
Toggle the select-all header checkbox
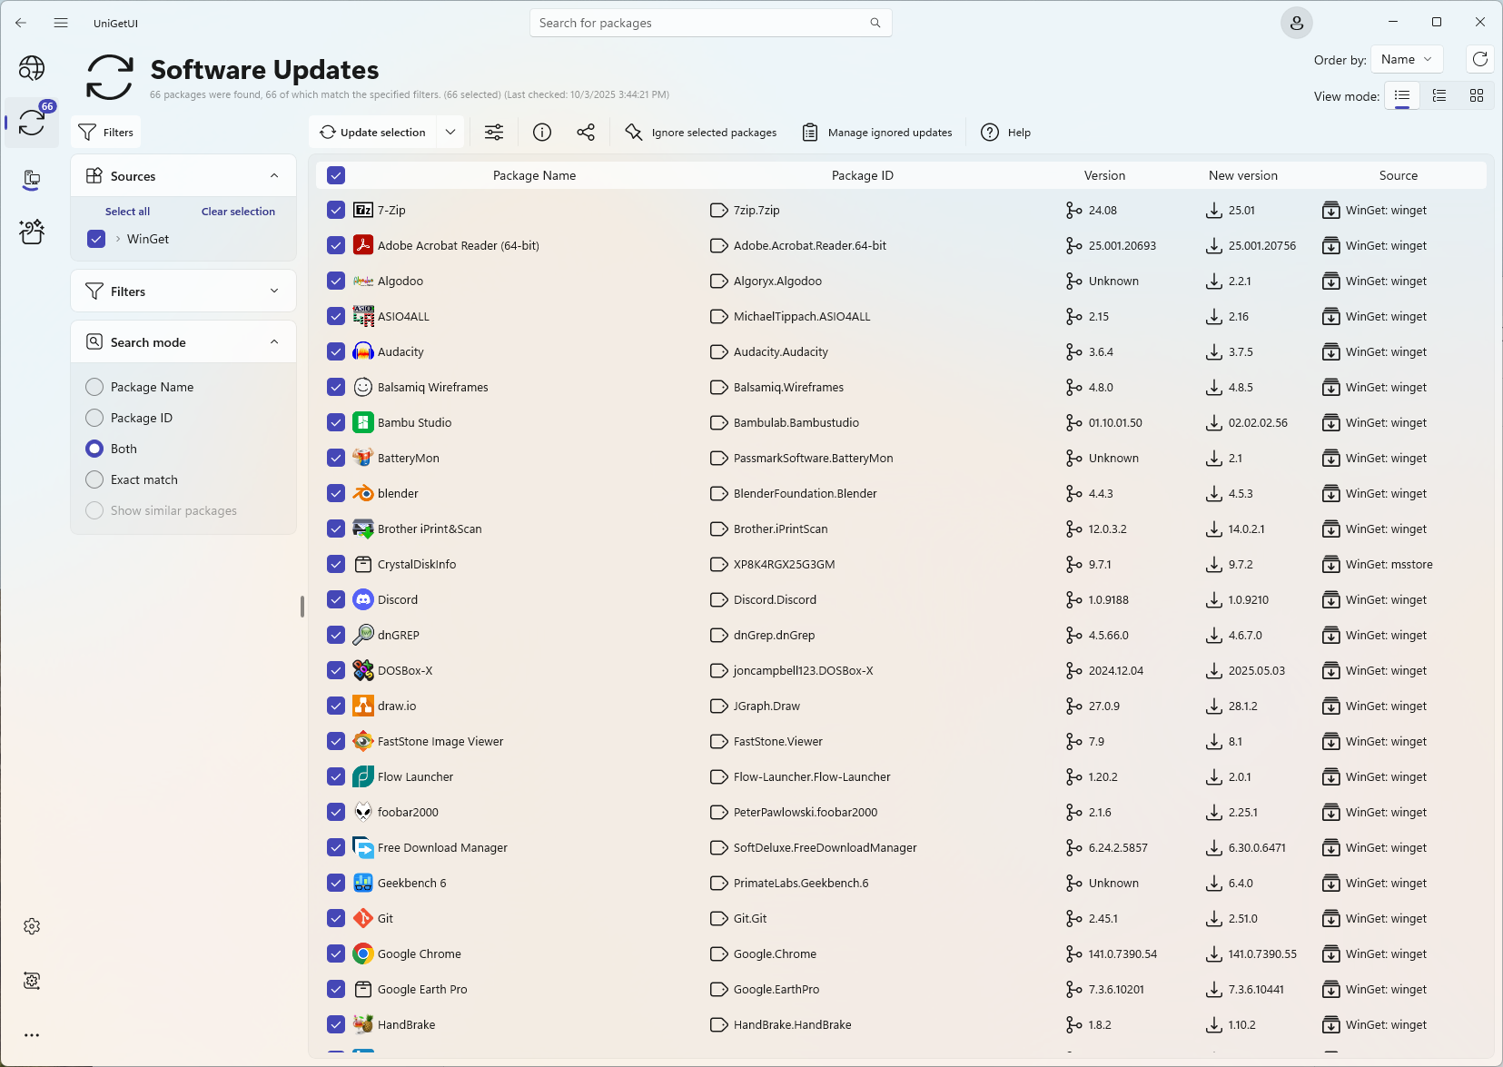point(336,175)
